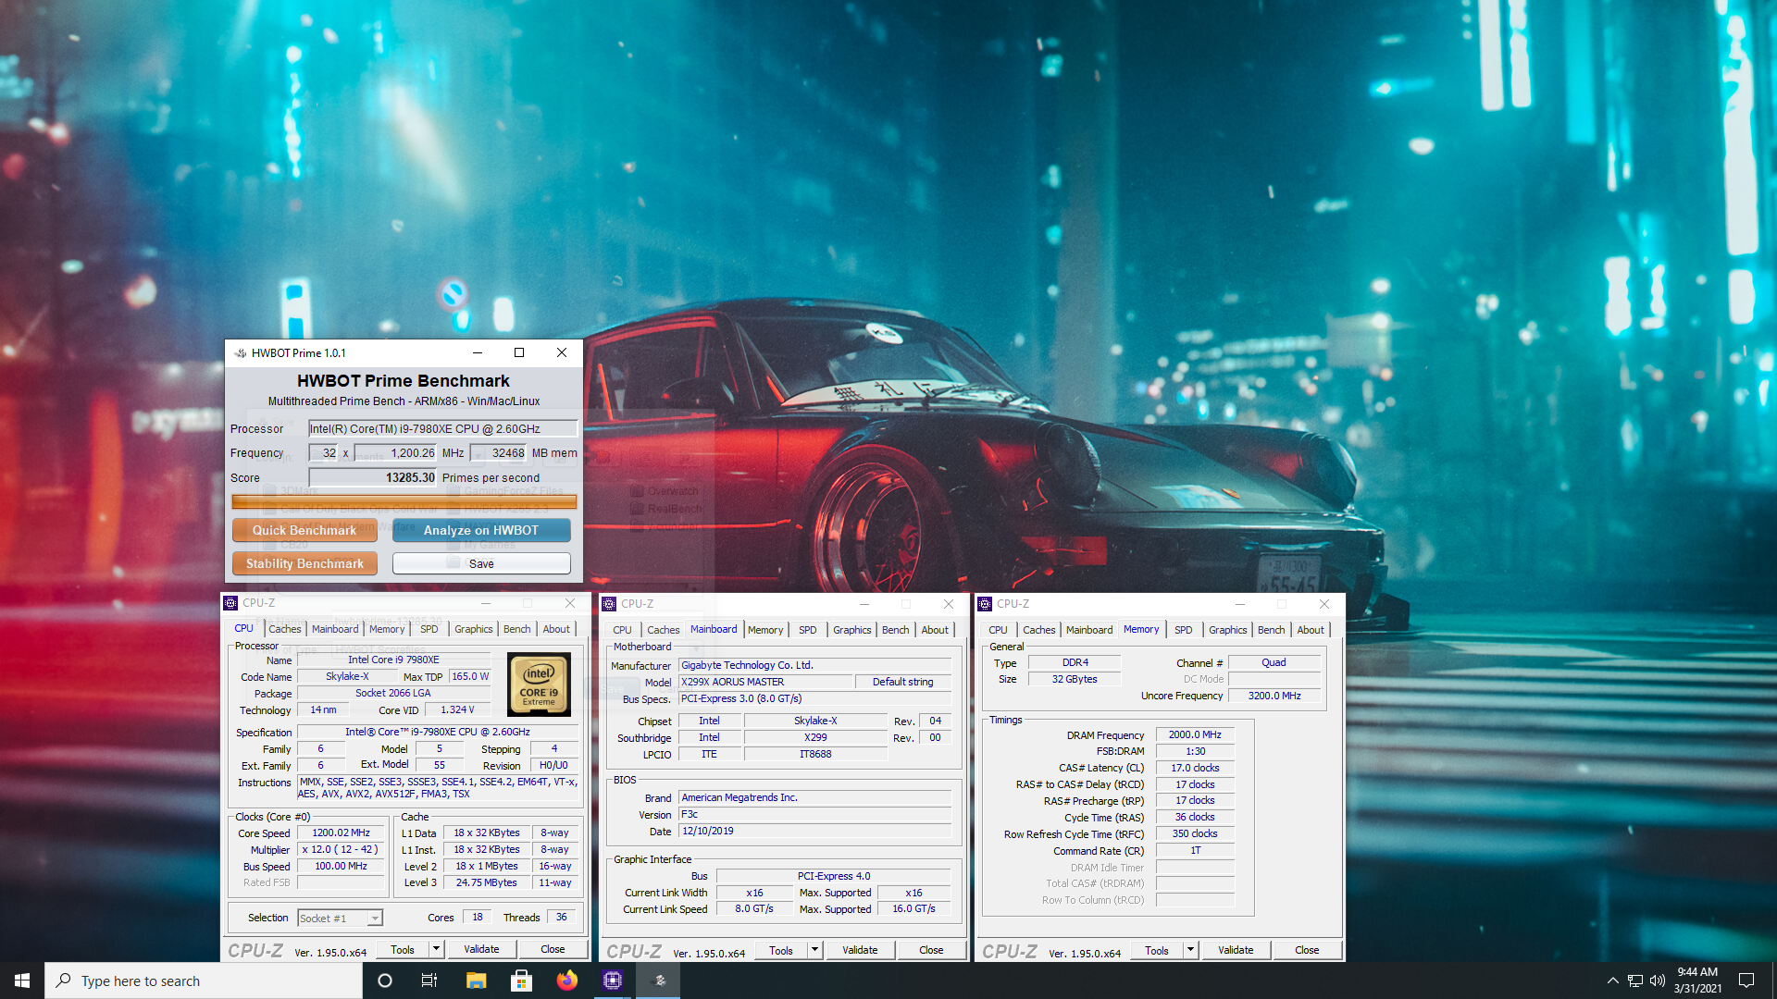Open SPD tab in Memory CPU-Z window
1777x999 pixels.
click(1184, 630)
